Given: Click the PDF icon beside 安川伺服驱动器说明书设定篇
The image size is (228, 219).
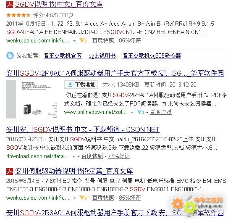Looking at the screenshot, I should click(10, 171).
